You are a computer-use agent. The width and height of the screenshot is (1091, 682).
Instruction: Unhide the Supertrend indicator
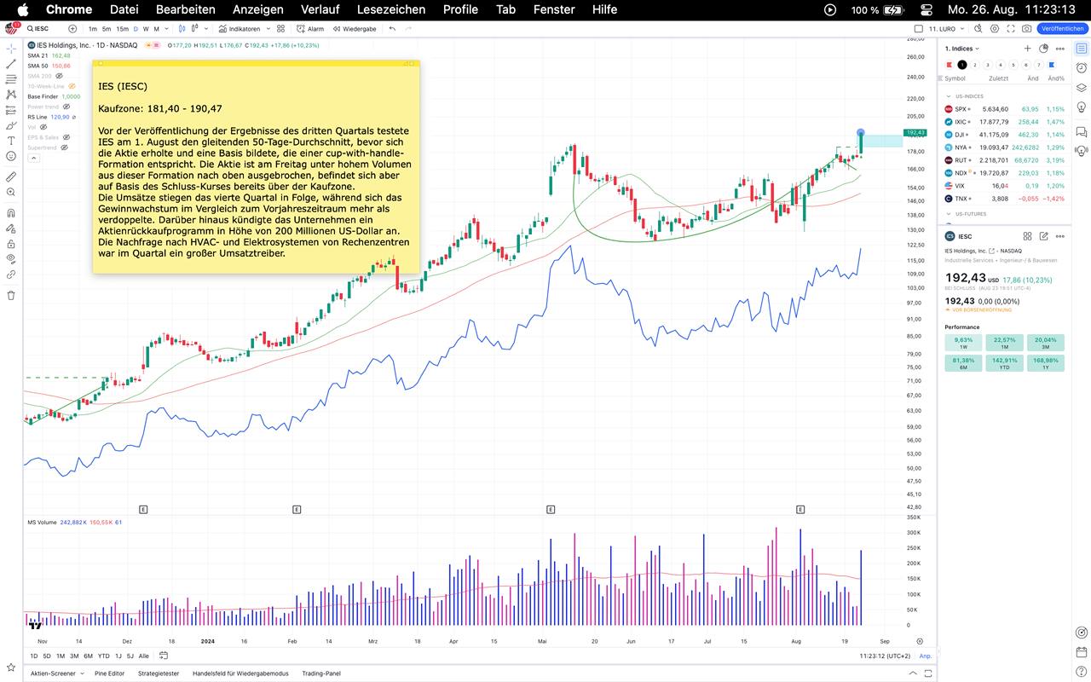click(x=64, y=147)
